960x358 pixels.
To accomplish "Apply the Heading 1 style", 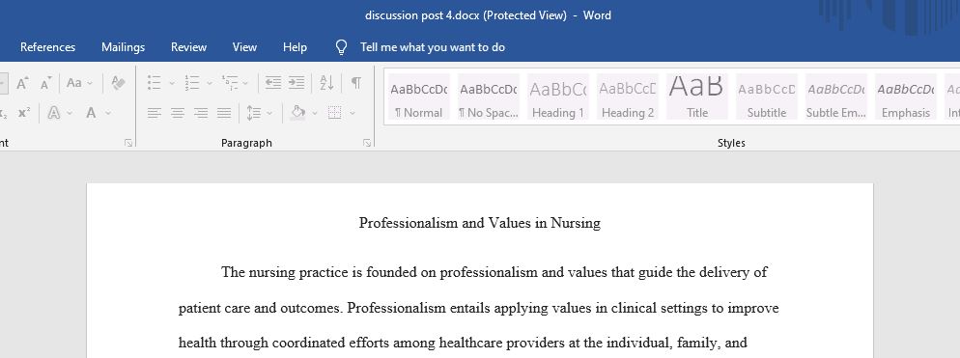I will [558, 96].
